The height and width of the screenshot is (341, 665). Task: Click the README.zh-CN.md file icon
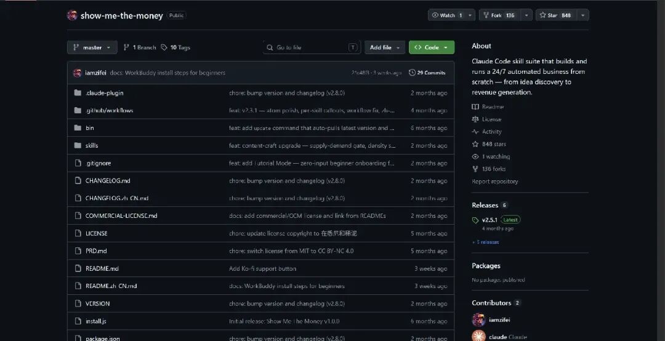[78, 286]
